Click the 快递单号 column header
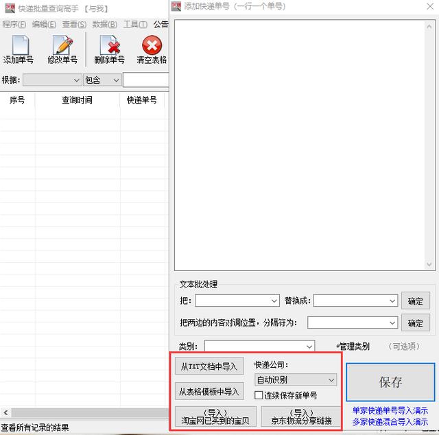This screenshot has width=439, height=435. click(142, 100)
